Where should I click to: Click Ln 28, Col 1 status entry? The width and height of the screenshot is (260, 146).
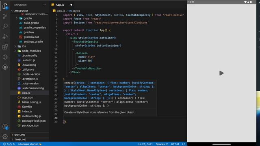tap(145, 144)
